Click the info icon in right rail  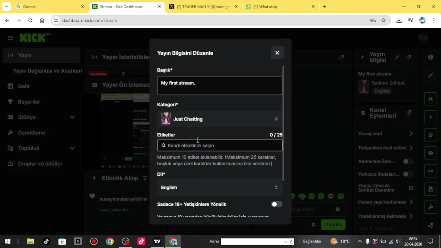tap(431, 57)
